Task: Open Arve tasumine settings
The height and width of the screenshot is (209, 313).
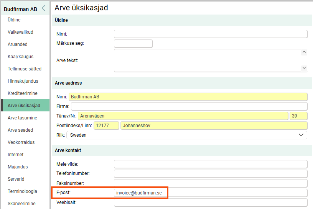Action: [22, 118]
